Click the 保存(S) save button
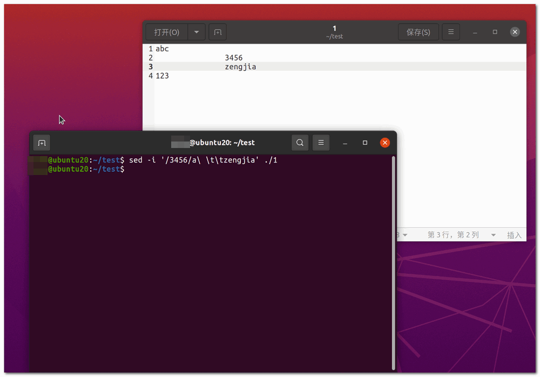Viewport: 540px width, 377px height. pos(418,32)
